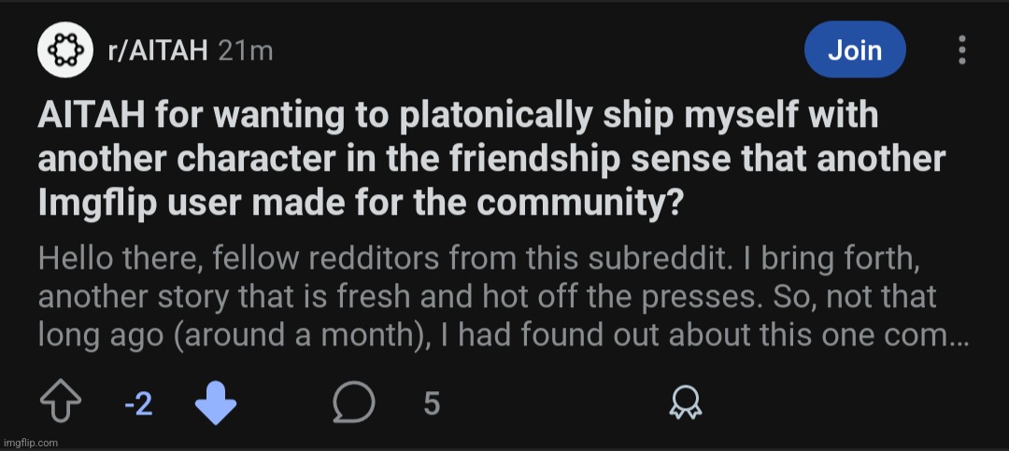
Task: Click the 21m post timestamp
Action: 245,50
